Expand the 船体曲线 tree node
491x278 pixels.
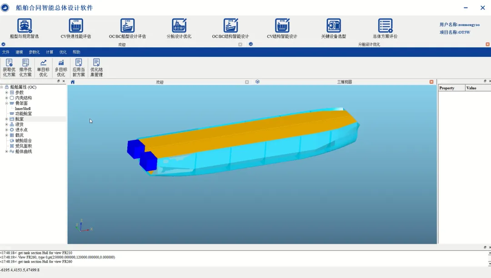(6, 151)
